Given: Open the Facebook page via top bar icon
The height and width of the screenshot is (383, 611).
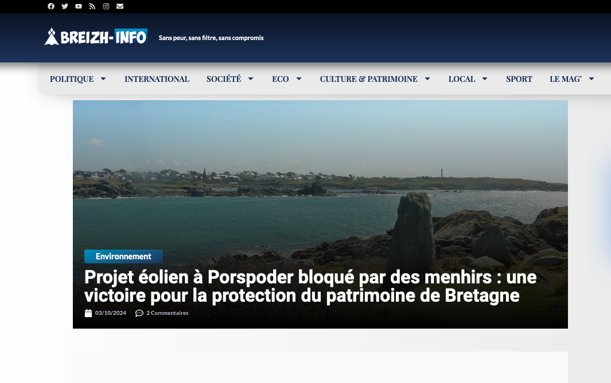Looking at the screenshot, I should 51,6.
